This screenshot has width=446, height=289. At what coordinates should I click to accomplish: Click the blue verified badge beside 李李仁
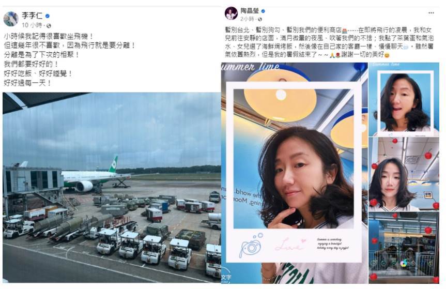(x=48, y=16)
